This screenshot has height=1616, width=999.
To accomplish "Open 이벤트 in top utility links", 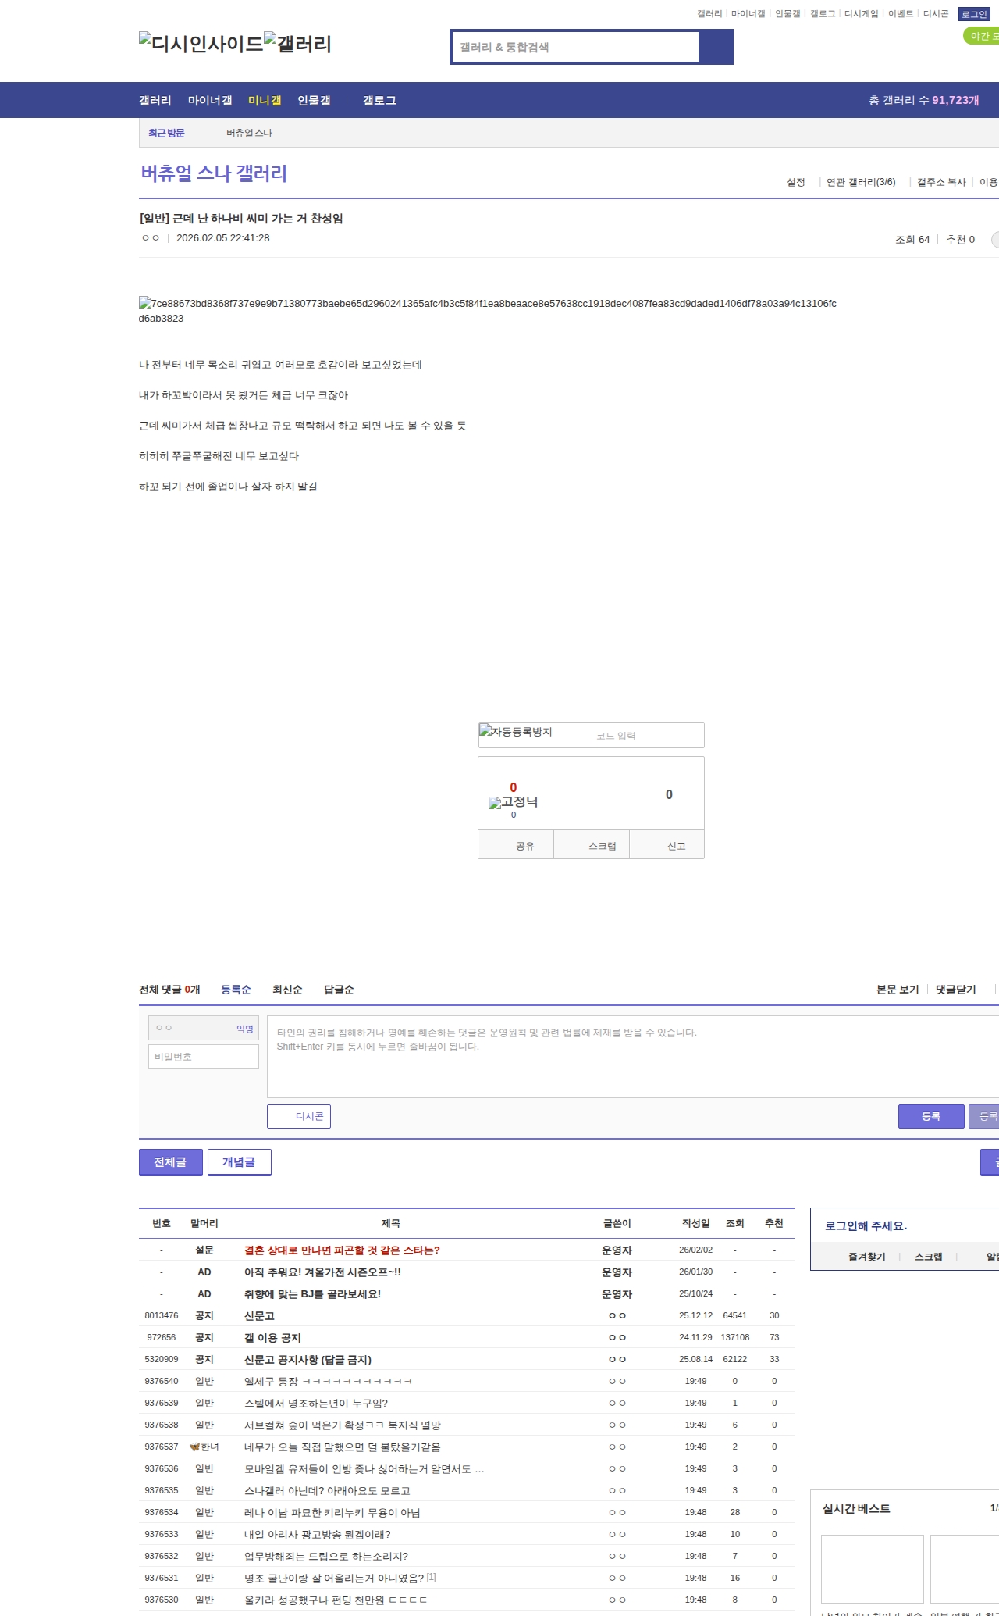I will [x=901, y=14].
